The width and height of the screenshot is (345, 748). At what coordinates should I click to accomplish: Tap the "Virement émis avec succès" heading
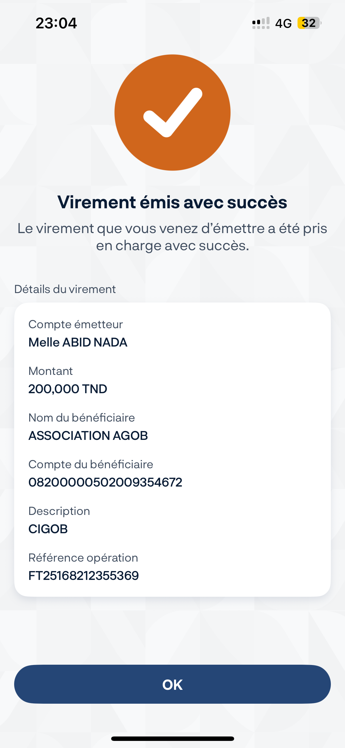click(172, 202)
